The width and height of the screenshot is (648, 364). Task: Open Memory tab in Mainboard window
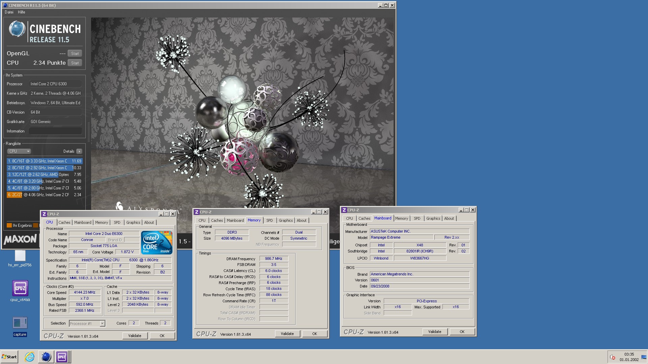click(x=402, y=218)
